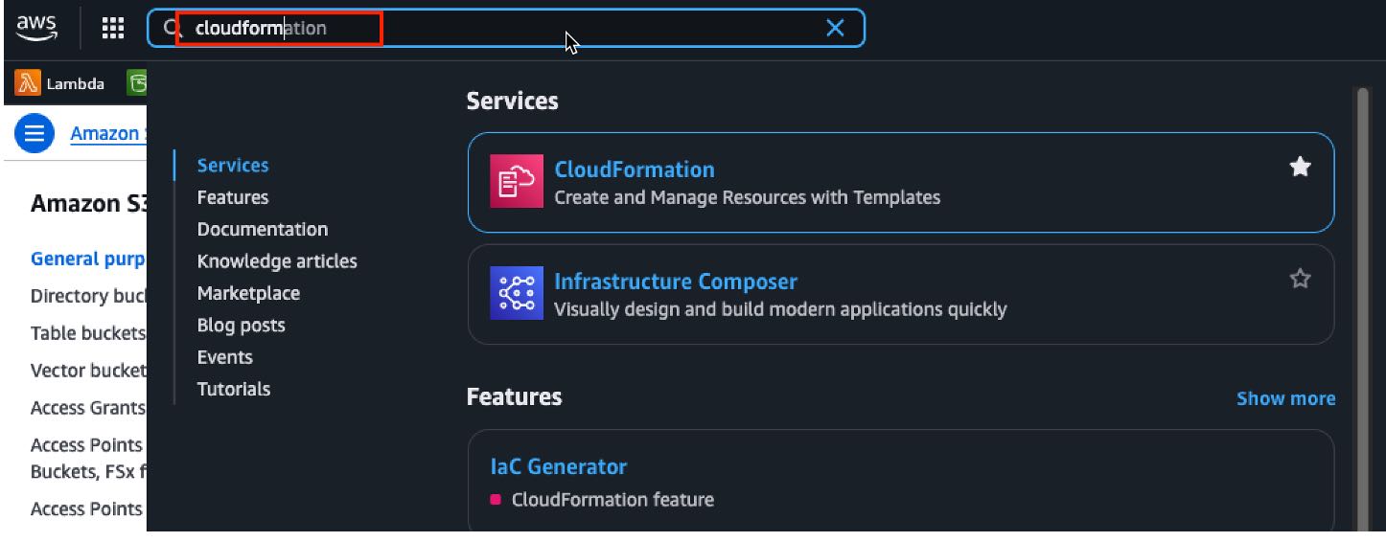Favorite Infrastructure Composer with the star

[1300, 279]
